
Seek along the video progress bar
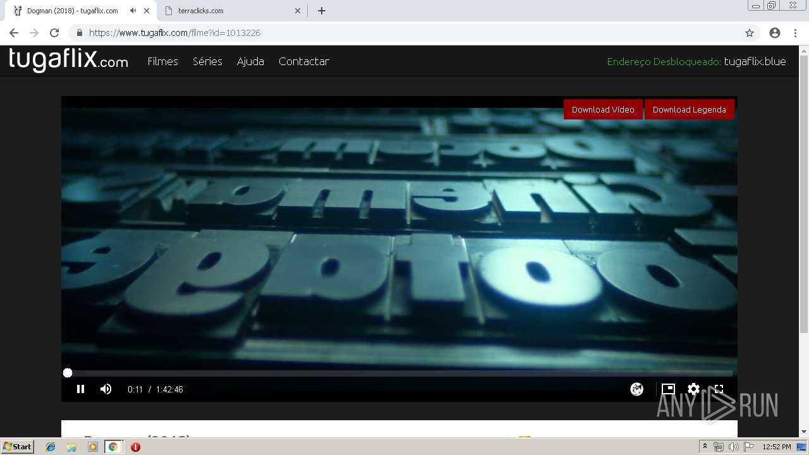(x=399, y=373)
